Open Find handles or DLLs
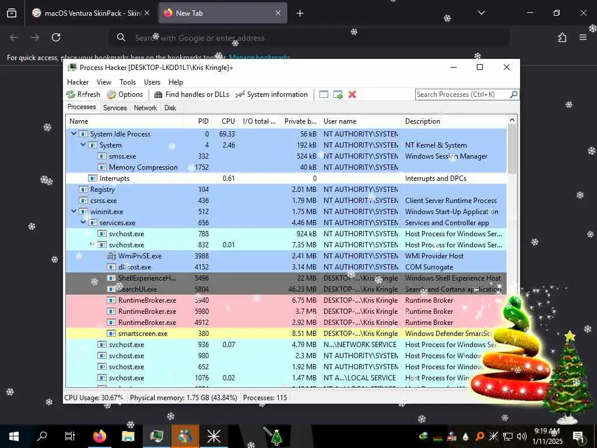597x448 pixels. (191, 94)
